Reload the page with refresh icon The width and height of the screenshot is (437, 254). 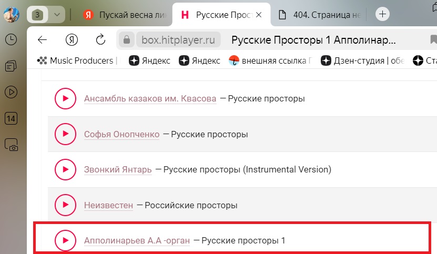100,40
